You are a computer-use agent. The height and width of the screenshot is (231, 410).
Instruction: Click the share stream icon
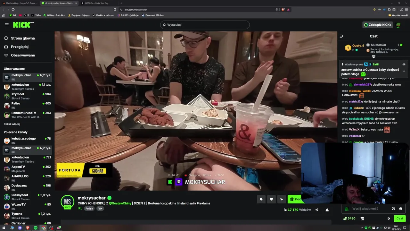point(317,210)
